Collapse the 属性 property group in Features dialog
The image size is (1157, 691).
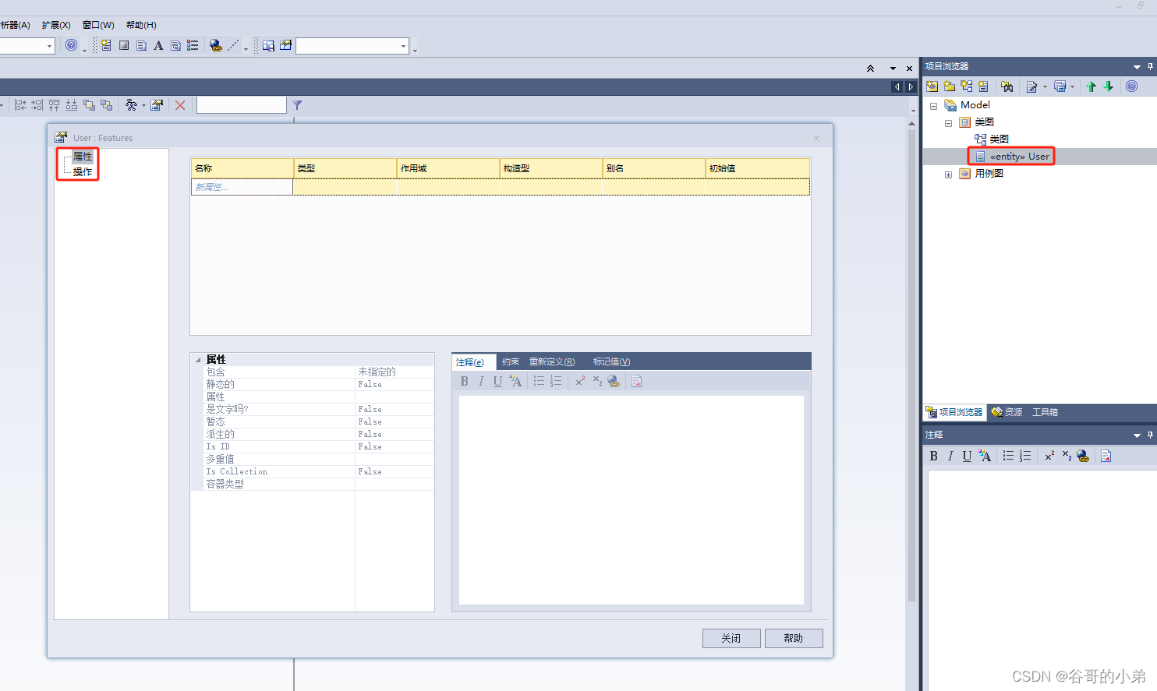(x=198, y=360)
